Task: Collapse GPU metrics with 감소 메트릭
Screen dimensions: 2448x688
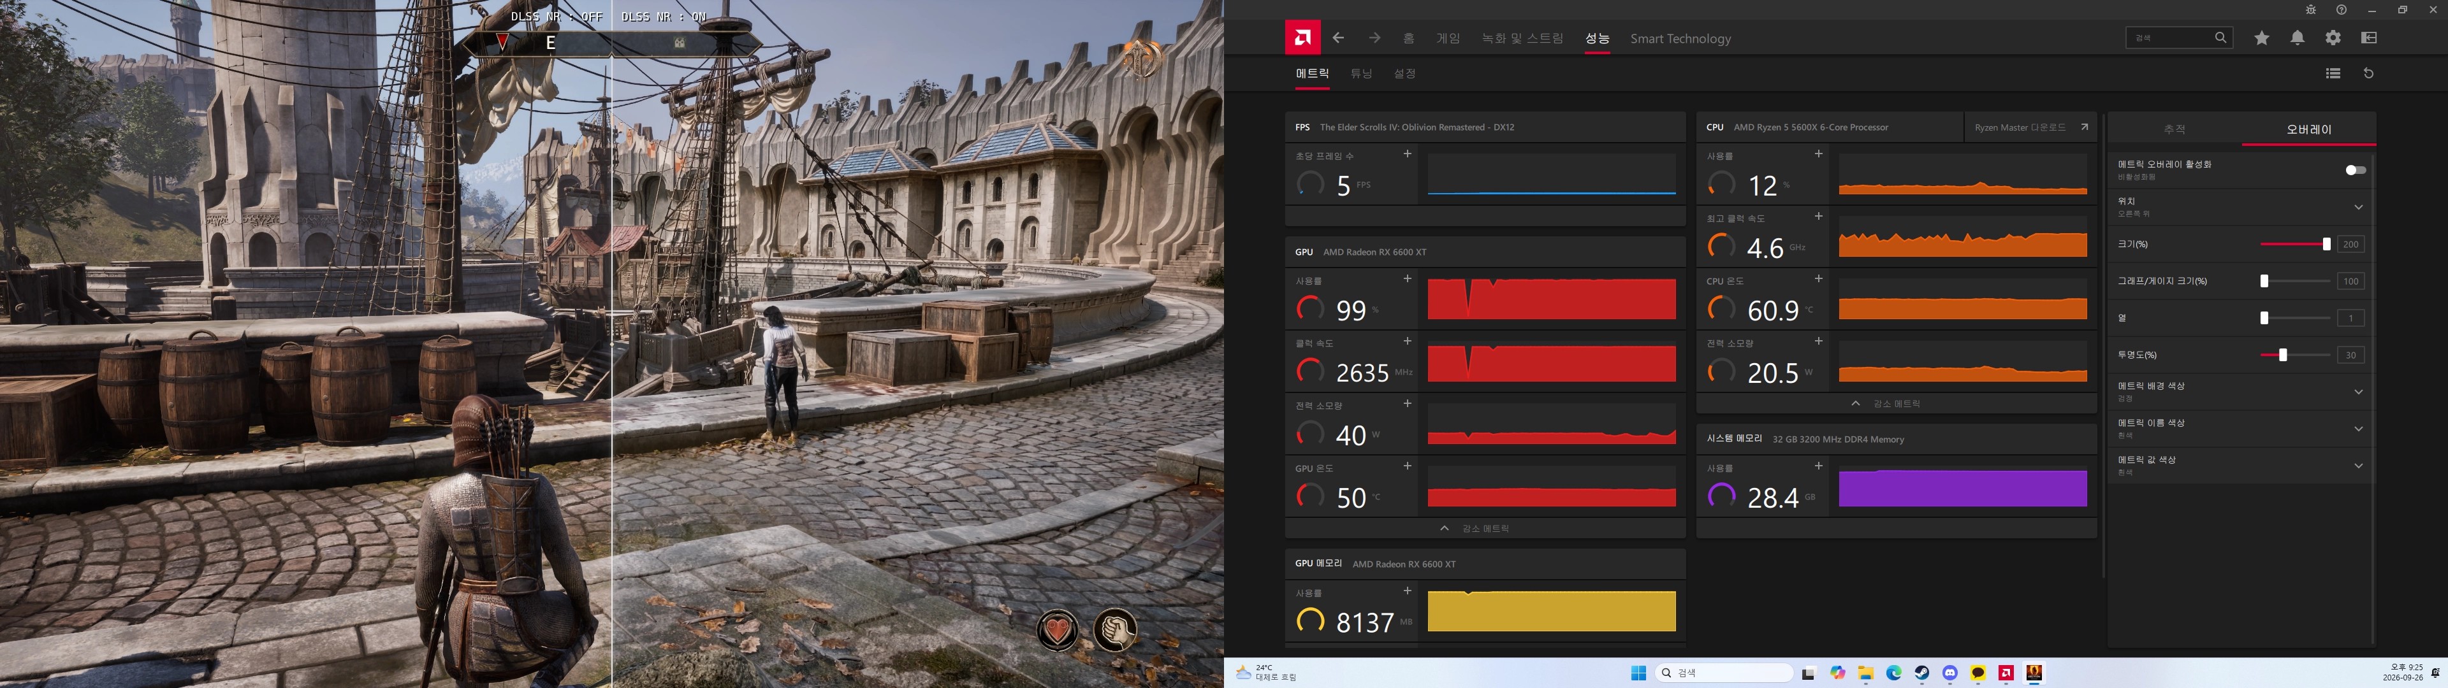Action: click(x=1485, y=528)
